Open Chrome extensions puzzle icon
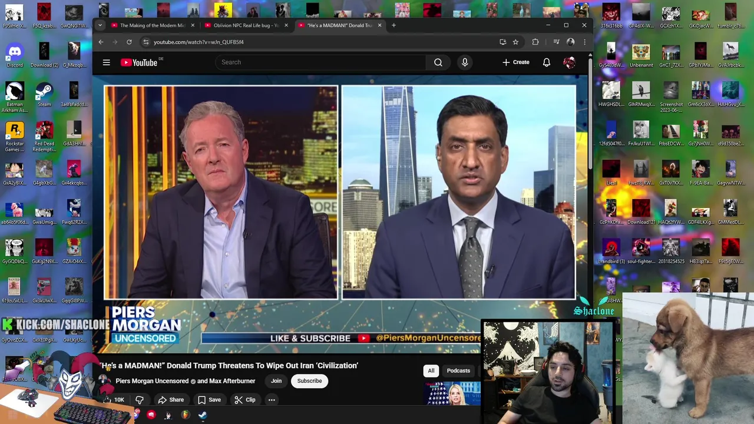The height and width of the screenshot is (424, 754). pyautogui.click(x=535, y=42)
